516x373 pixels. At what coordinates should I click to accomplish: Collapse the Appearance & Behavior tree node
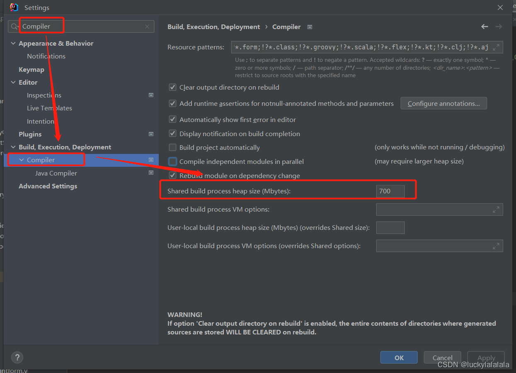pyautogui.click(x=13, y=44)
